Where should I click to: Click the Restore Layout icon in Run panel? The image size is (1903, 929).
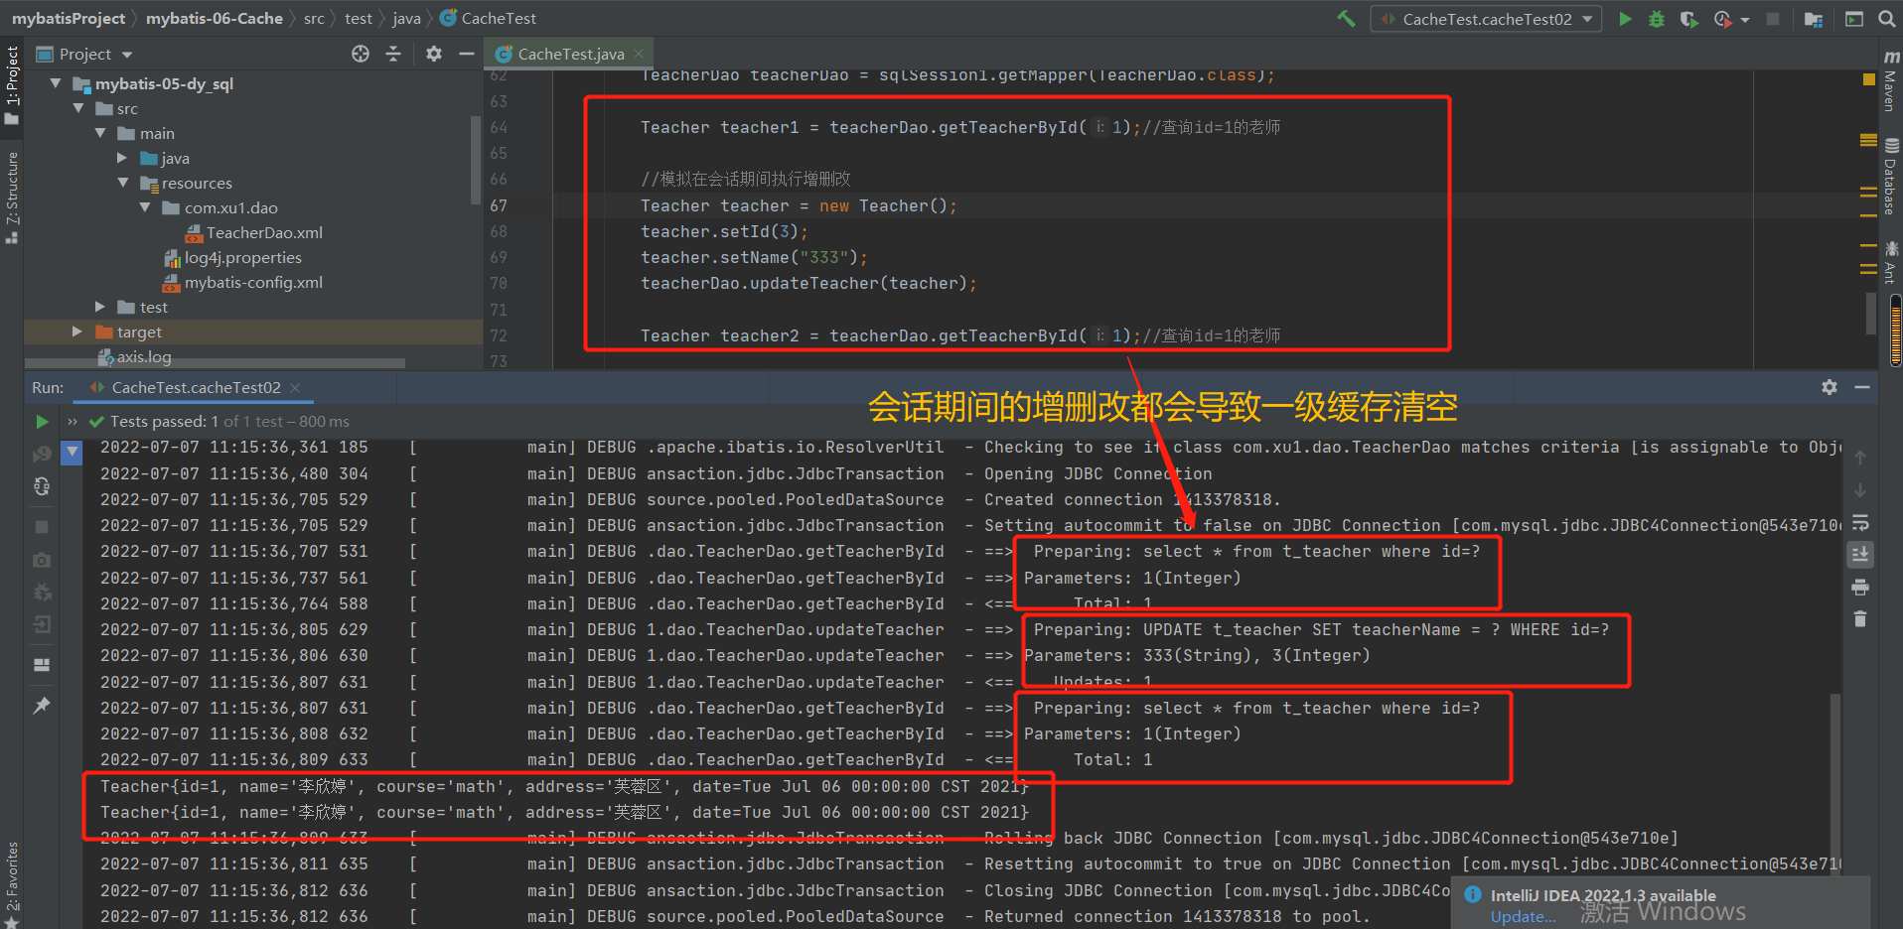coord(42,665)
